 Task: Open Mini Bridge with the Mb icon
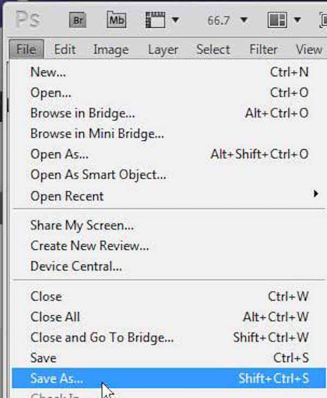click(x=116, y=20)
